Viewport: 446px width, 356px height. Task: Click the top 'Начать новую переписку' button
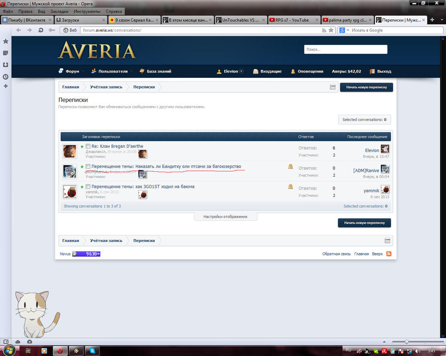pyautogui.click(x=366, y=87)
